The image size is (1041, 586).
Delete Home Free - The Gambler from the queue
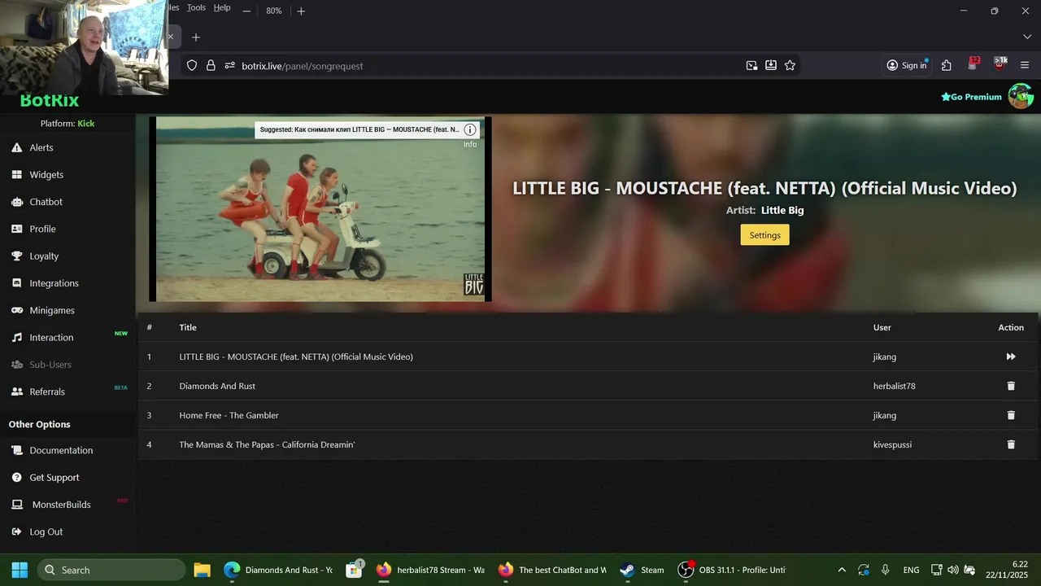[x=1011, y=415]
